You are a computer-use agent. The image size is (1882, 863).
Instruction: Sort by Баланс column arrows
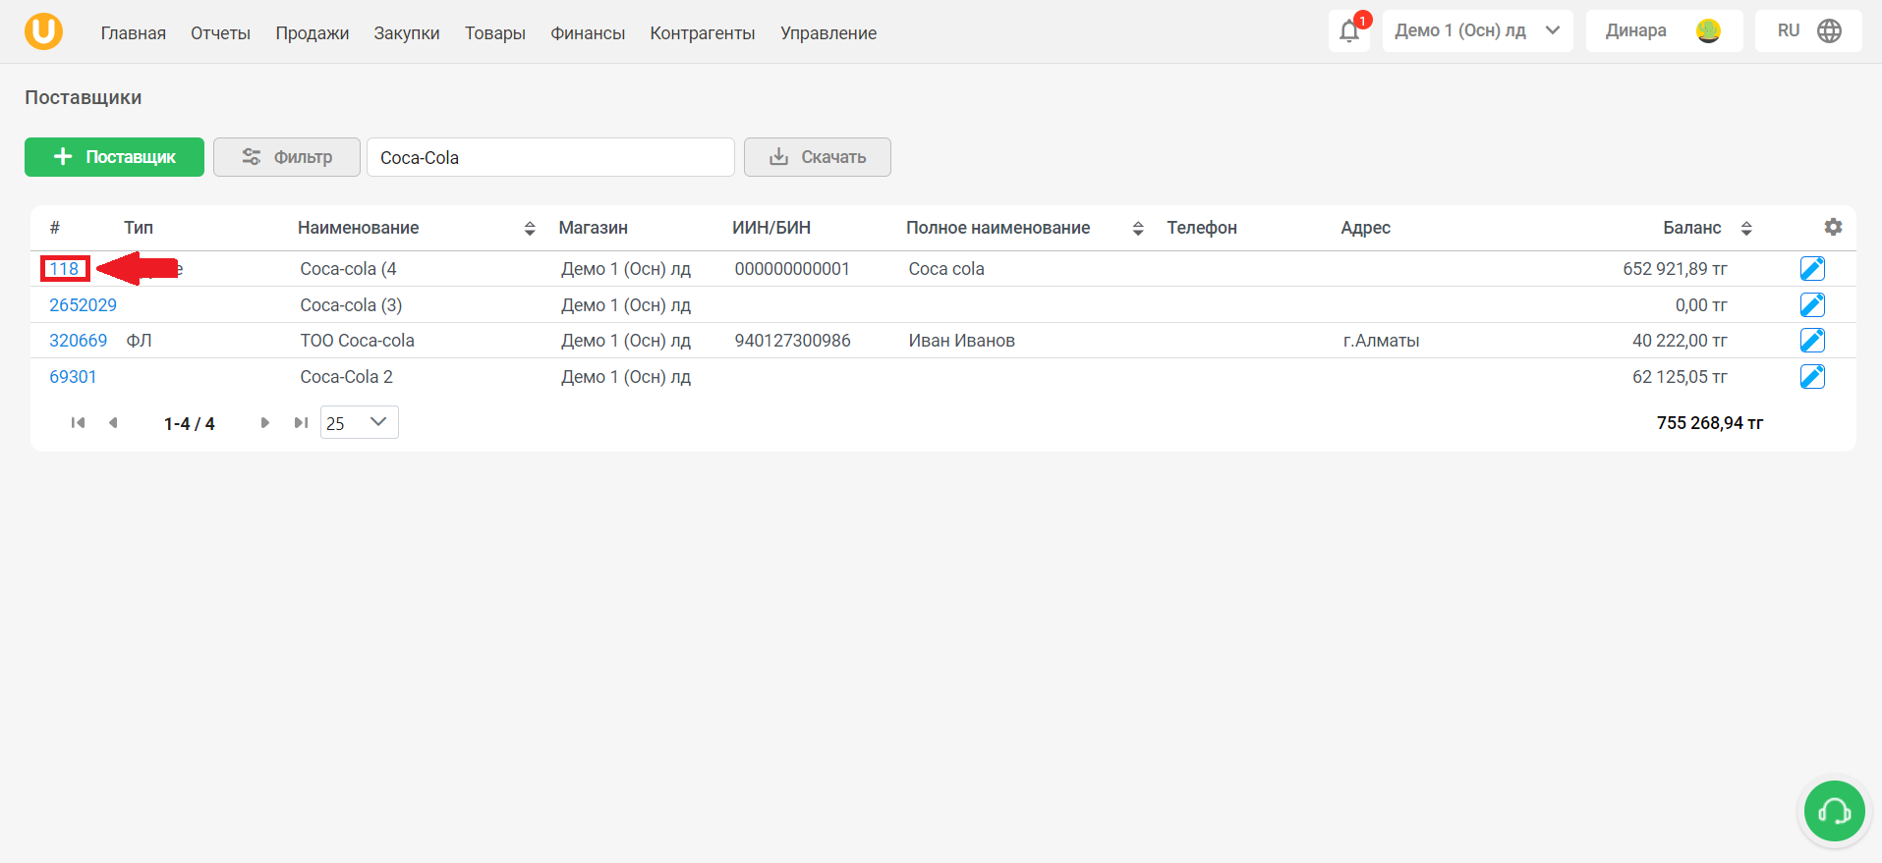(1746, 229)
